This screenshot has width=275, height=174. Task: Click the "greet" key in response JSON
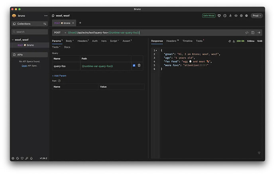click(169, 54)
